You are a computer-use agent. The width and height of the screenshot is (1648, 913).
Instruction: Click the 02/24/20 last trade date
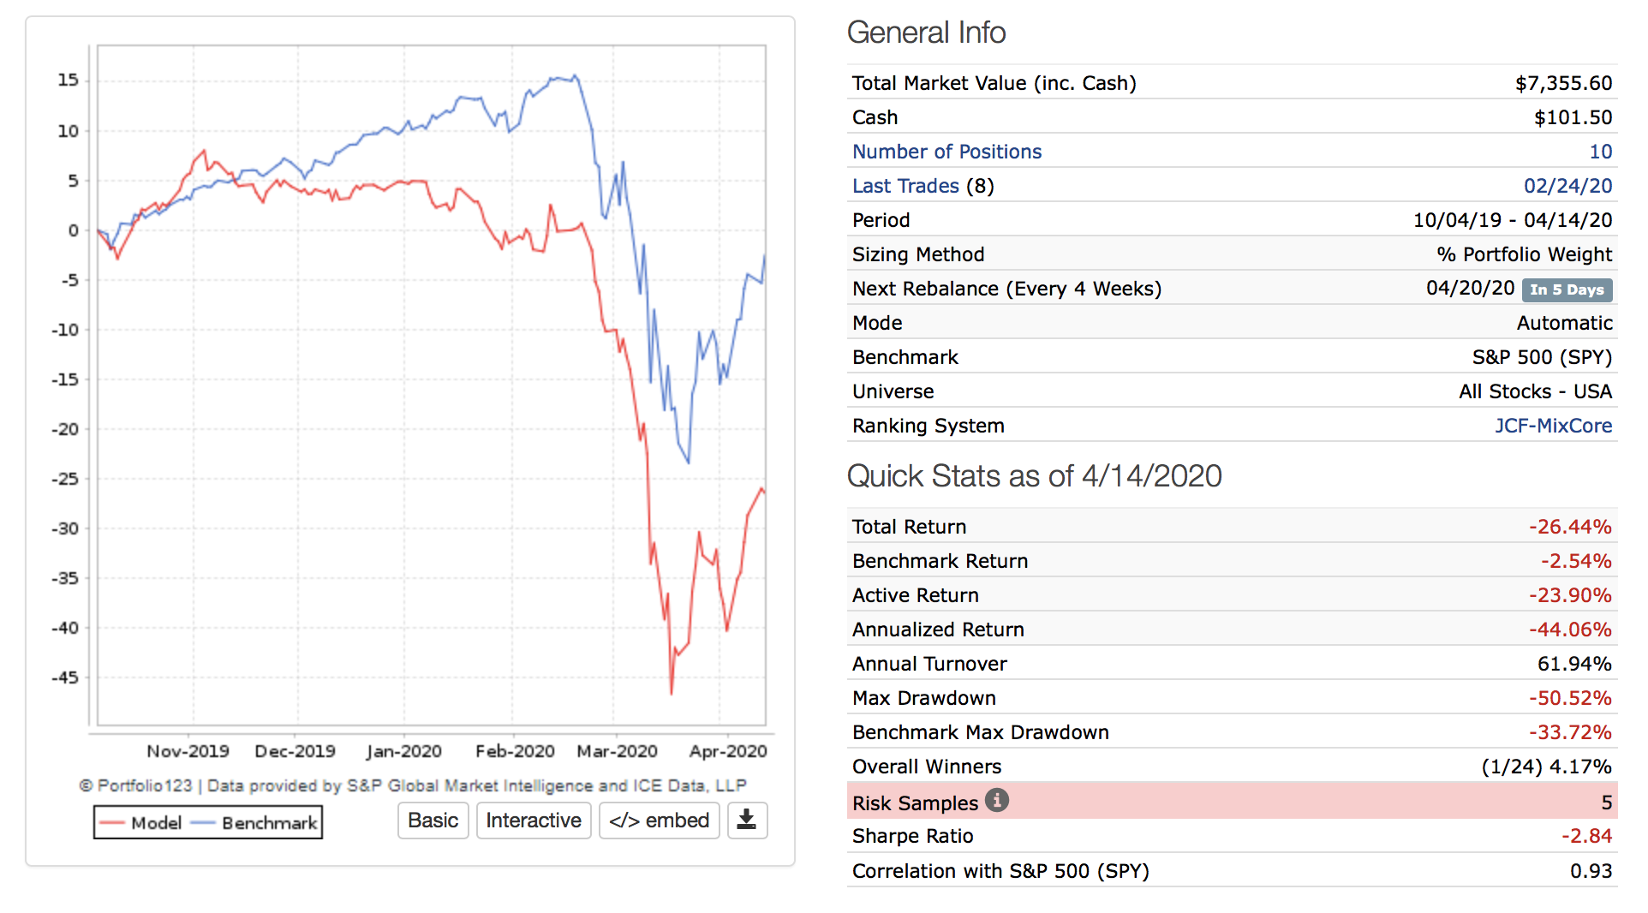tap(1567, 186)
